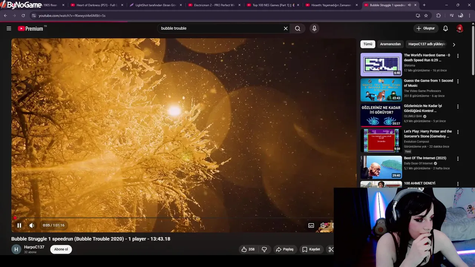The width and height of the screenshot is (475, 267).
Task: Open the YouTube hamburger guide menu
Action: pyautogui.click(x=9, y=28)
